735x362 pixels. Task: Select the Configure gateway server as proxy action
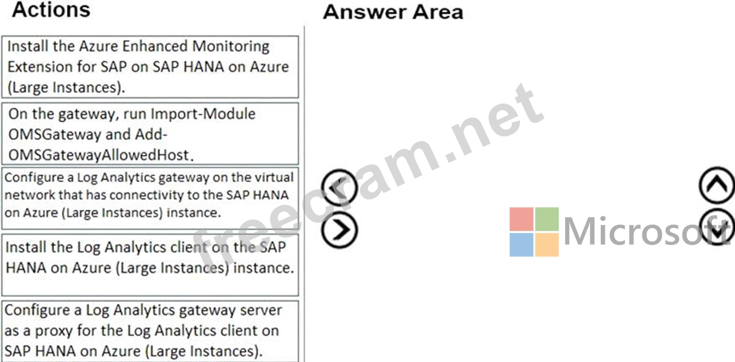153,330
